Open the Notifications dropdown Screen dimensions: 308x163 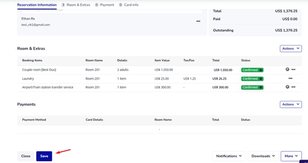(x=229, y=156)
